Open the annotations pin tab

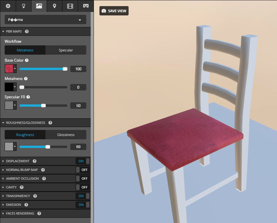point(55,6)
